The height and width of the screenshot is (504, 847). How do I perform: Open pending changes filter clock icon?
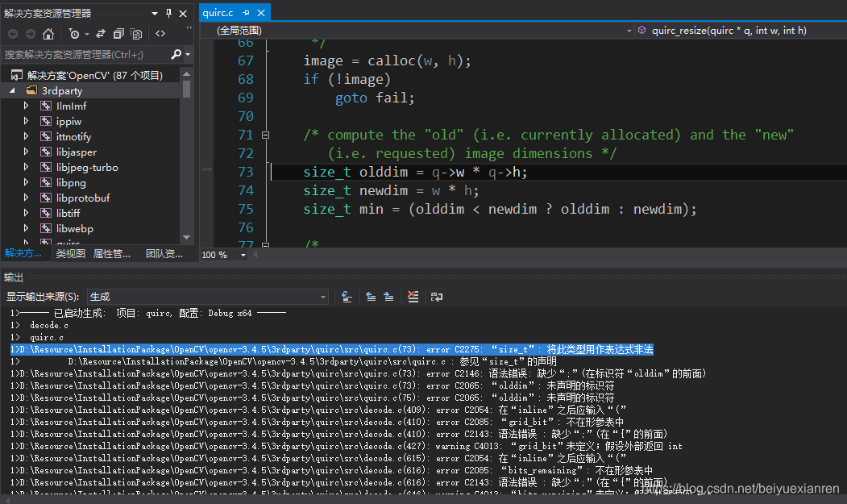click(74, 34)
